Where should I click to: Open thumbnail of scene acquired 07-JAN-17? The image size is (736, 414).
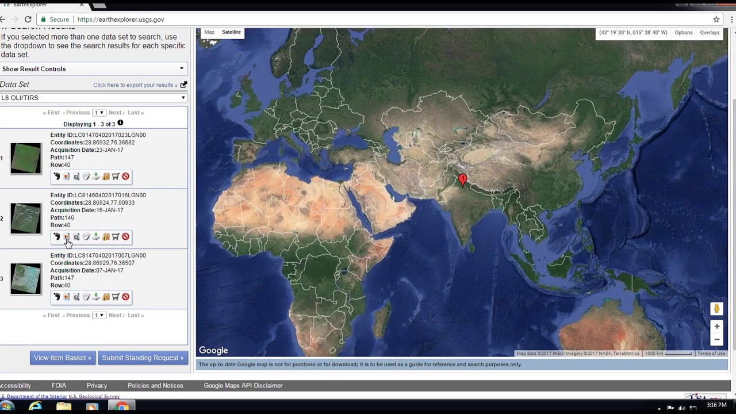tap(26, 279)
